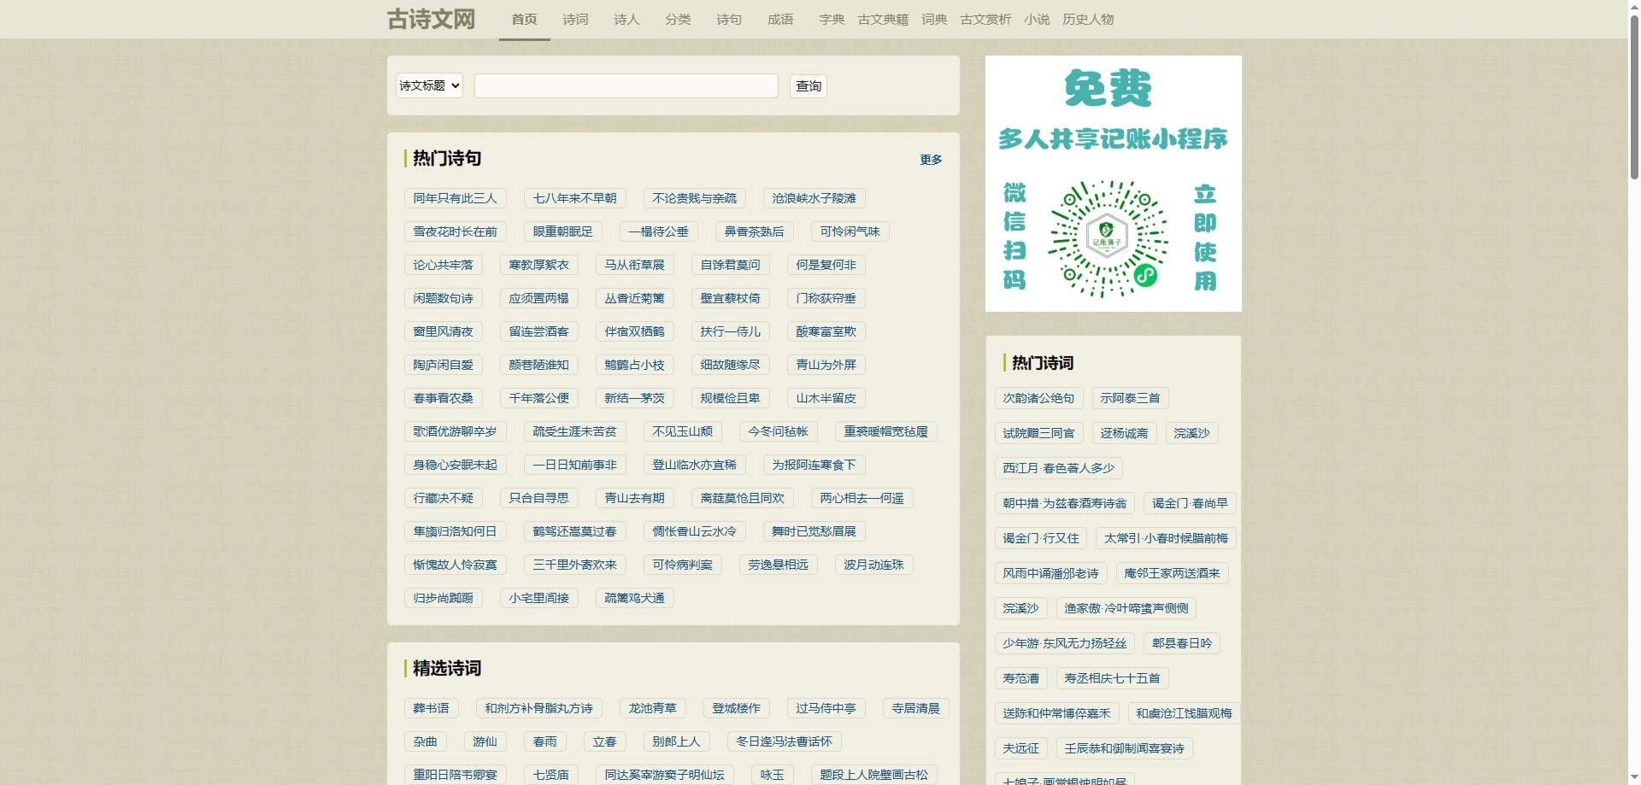The width and height of the screenshot is (1641, 785).
Task: Click 更多 to see more hot verses
Action: (x=930, y=159)
